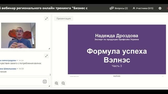This screenshot has height=94, width=168.
Task: Click the person icon beside Участники
Action: coord(134,8)
